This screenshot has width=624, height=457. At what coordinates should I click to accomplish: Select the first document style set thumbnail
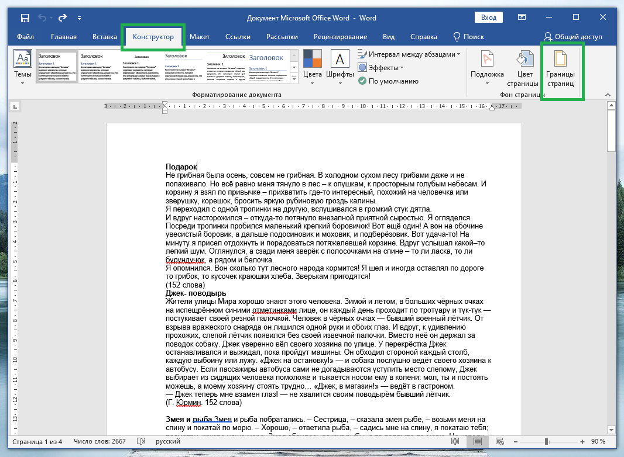pos(57,67)
